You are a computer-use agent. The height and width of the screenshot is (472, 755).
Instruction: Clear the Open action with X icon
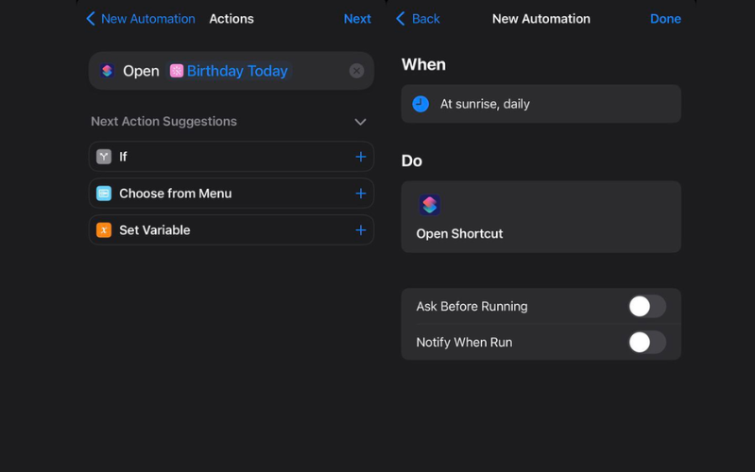356,71
